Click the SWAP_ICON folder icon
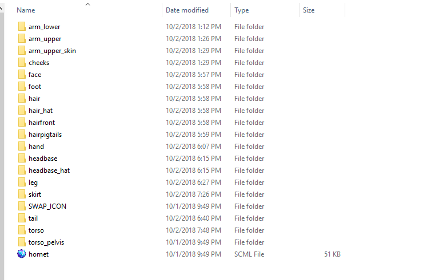Screen dimensions: 439x280 pos(22,206)
